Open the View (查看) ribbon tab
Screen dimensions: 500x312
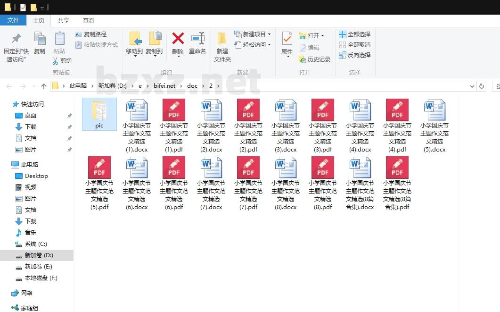[89, 20]
